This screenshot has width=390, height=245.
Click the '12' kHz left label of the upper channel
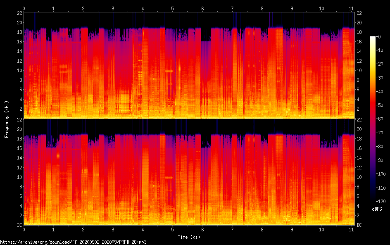[x=20, y=61]
